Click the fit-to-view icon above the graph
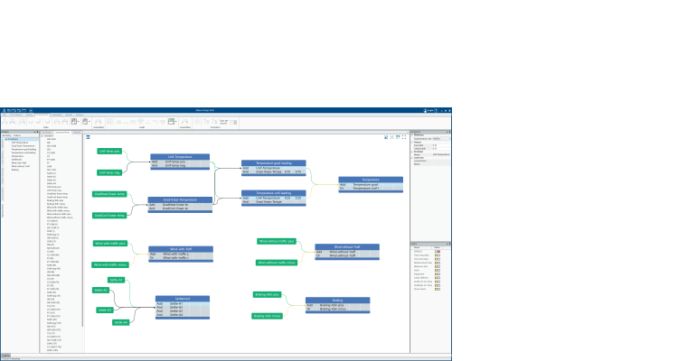Viewport: 678px width, 361px height. click(404, 137)
